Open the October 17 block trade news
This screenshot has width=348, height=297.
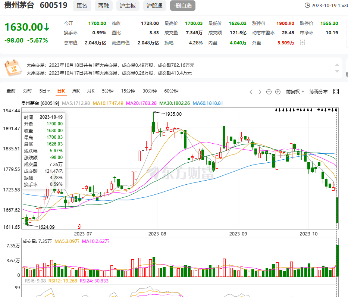109,73
